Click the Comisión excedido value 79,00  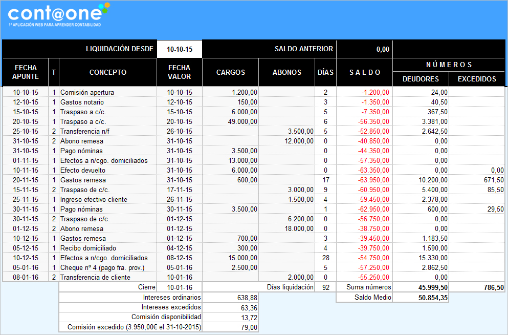coord(230,327)
